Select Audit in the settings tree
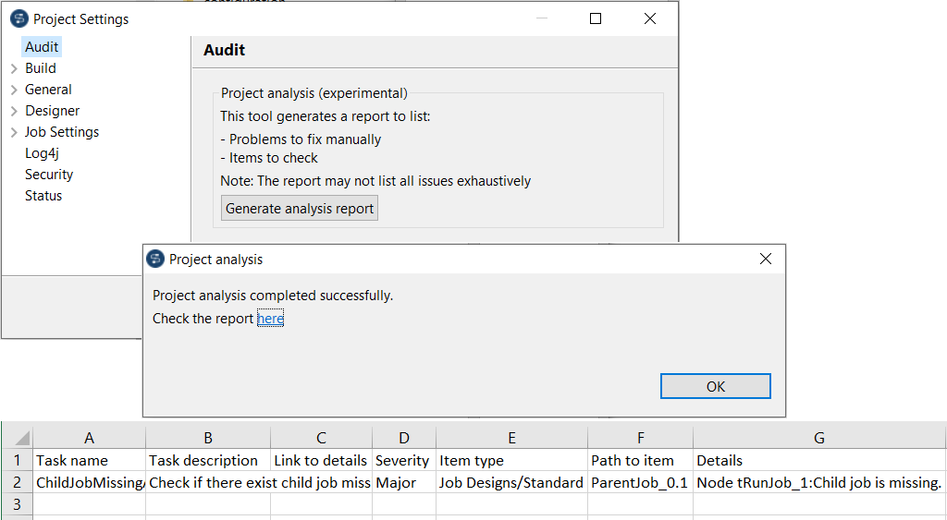 tap(42, 47)
